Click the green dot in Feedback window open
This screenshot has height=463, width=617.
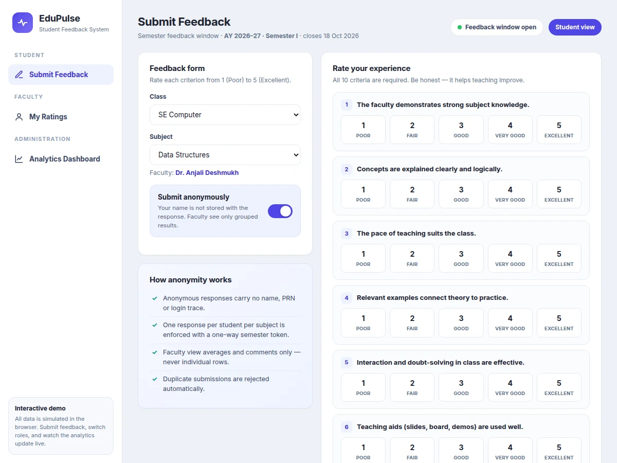pyautogui.click(x=460, y=27)
